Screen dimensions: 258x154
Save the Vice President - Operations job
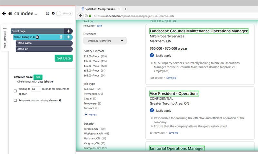point(174,133)
